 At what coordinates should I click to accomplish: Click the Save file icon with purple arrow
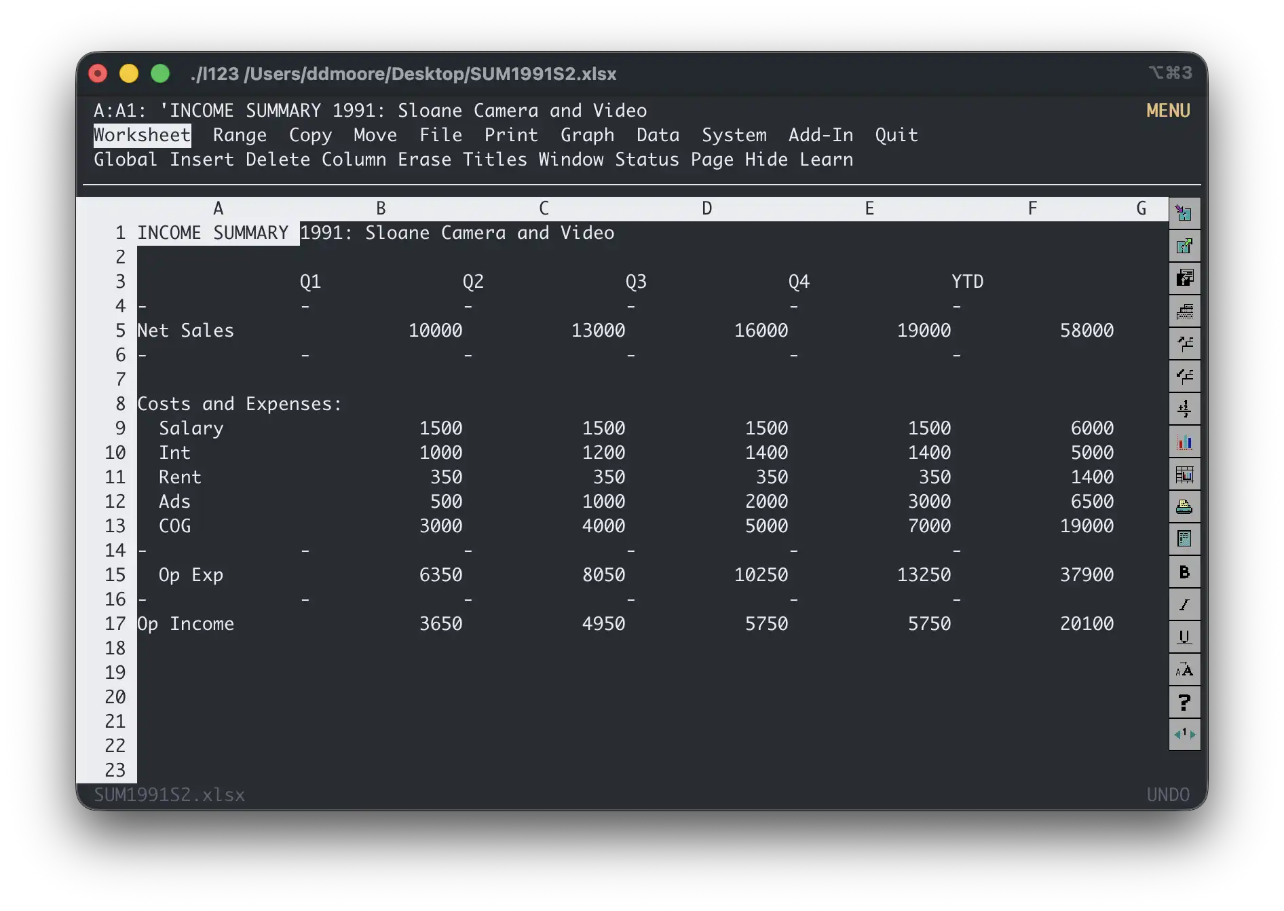pyautogui.click(x=1184, y=214)
